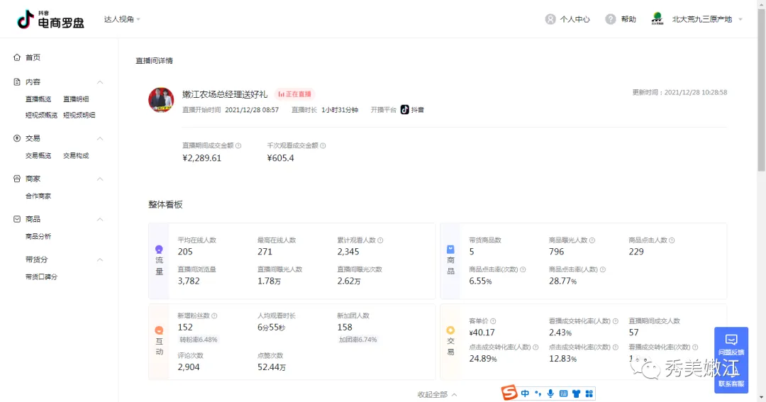The height and width of the screenshot is (402, 766).
Task: Click the 抖音 platform icon
Action: coord(404,109)
